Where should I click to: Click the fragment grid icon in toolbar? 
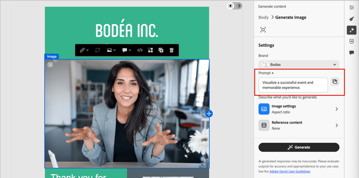click(x=150, y=50)
